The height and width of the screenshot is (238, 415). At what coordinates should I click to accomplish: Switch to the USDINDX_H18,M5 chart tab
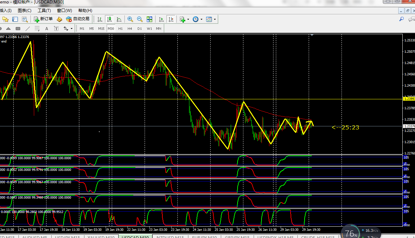coord(276,237)
